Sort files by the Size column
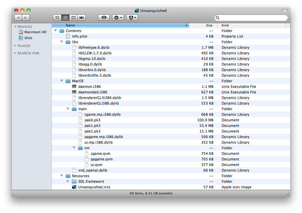Viewport: 302px width, 213px height. click(209, 25)
